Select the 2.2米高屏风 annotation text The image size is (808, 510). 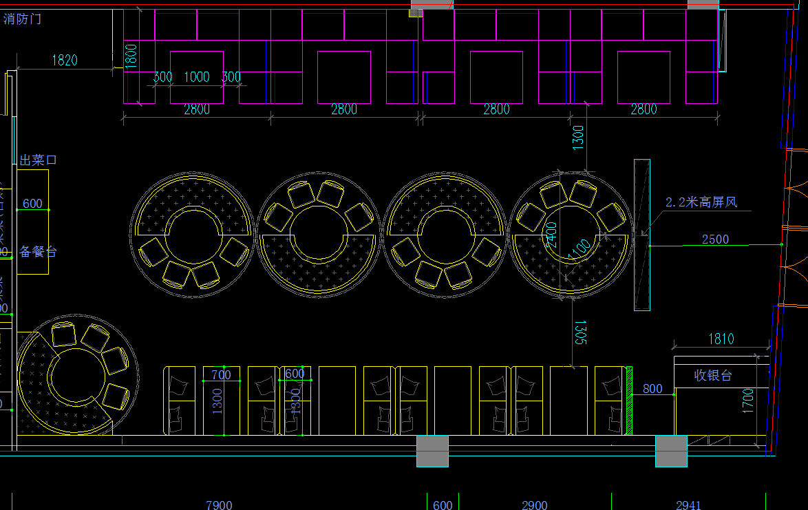pyautogui.click(x=701, y=202)
